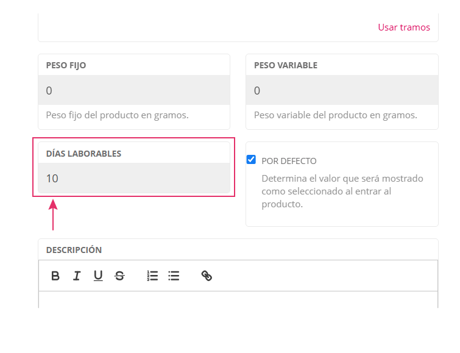Screen dimensions: 460x353
Task: Toggle bold formatting in description editor
Action: click(x=55, y=276)
